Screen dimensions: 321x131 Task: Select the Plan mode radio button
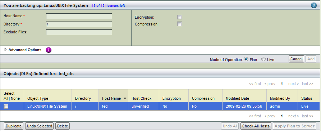pos(246,59)
